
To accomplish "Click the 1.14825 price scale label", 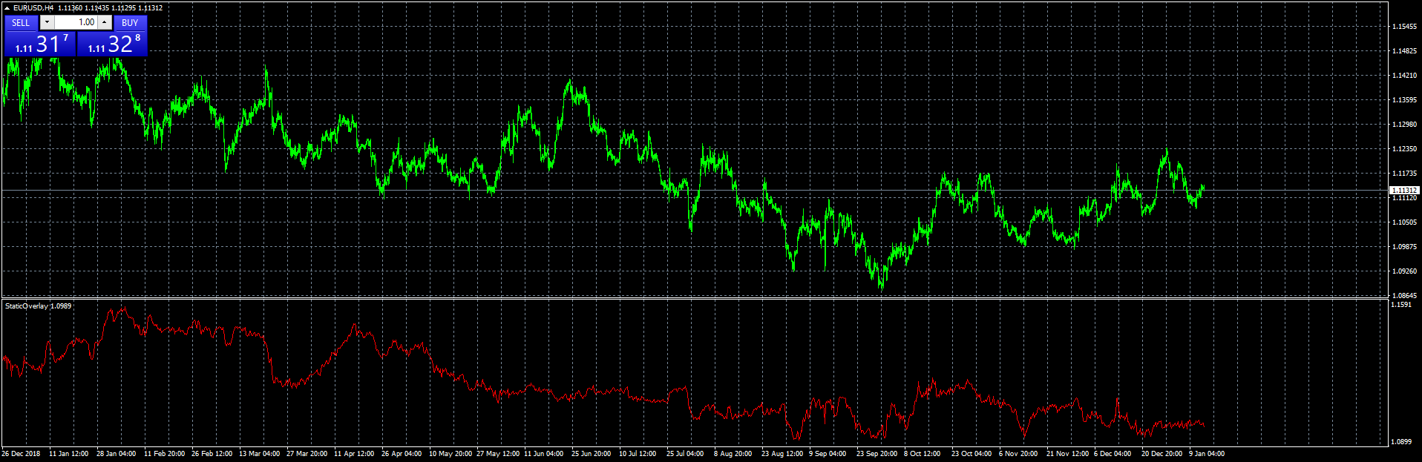I will tap(1404, 51).
